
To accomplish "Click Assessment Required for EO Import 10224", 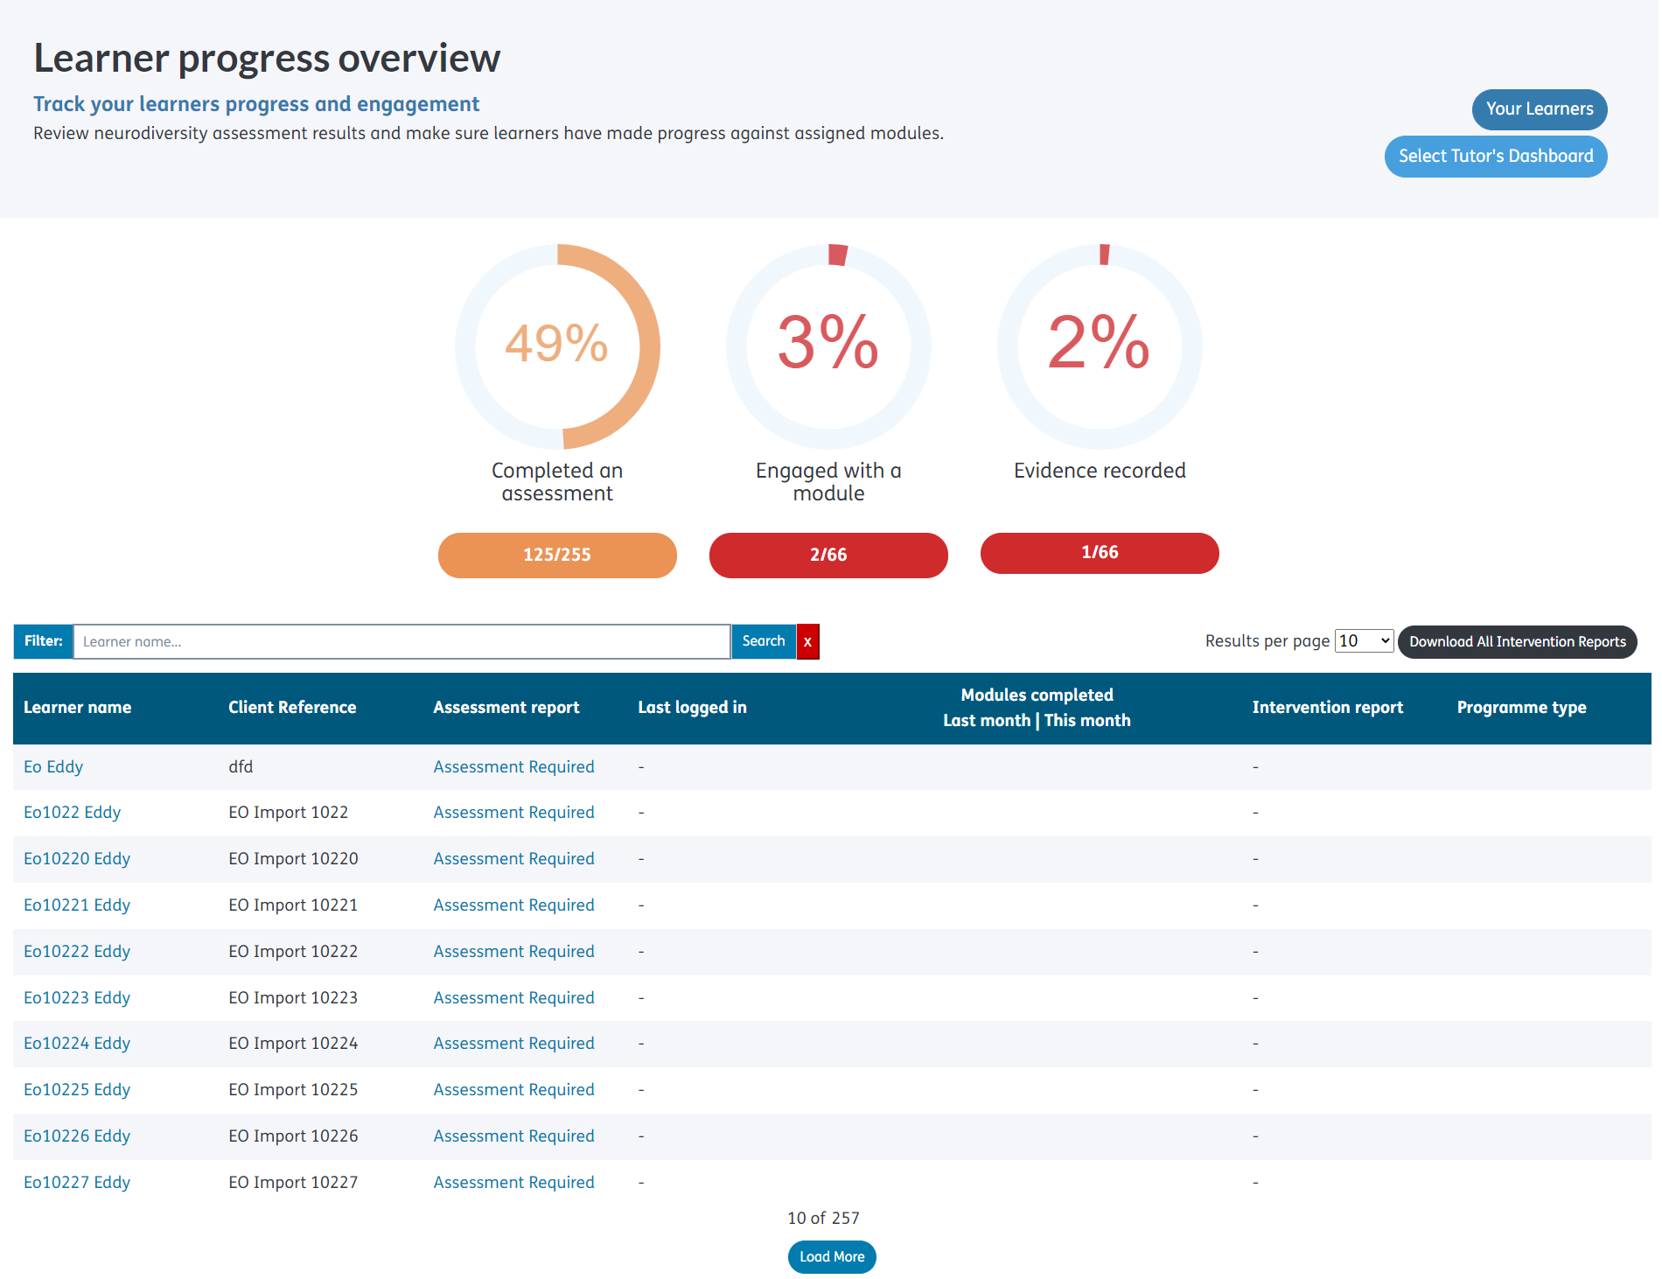I will coord(513,1044).
